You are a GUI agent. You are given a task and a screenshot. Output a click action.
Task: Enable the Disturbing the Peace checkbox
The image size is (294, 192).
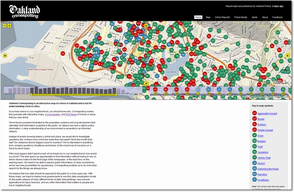coord(198,93)
